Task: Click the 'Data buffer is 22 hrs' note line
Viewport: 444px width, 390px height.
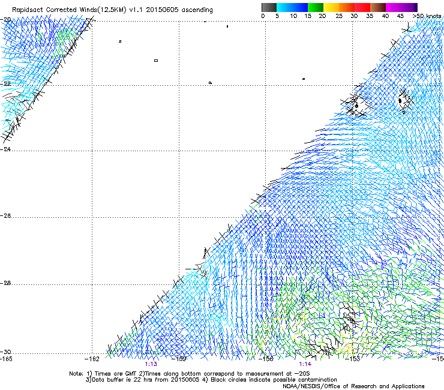Action: click(x=211, y=380)
